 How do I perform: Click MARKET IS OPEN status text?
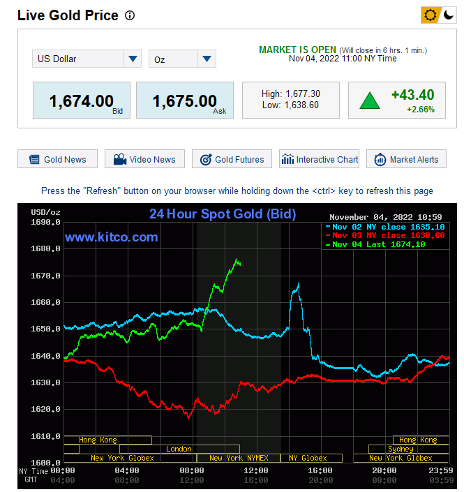pos(297,50)
